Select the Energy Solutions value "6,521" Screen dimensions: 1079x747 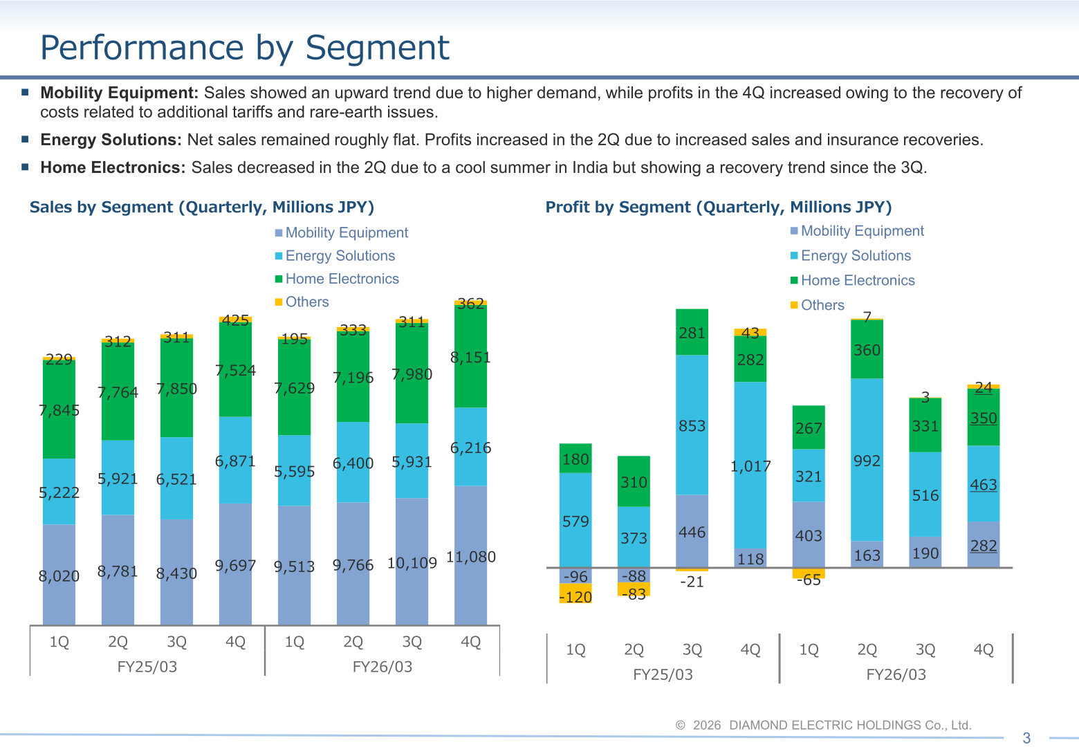176,479
